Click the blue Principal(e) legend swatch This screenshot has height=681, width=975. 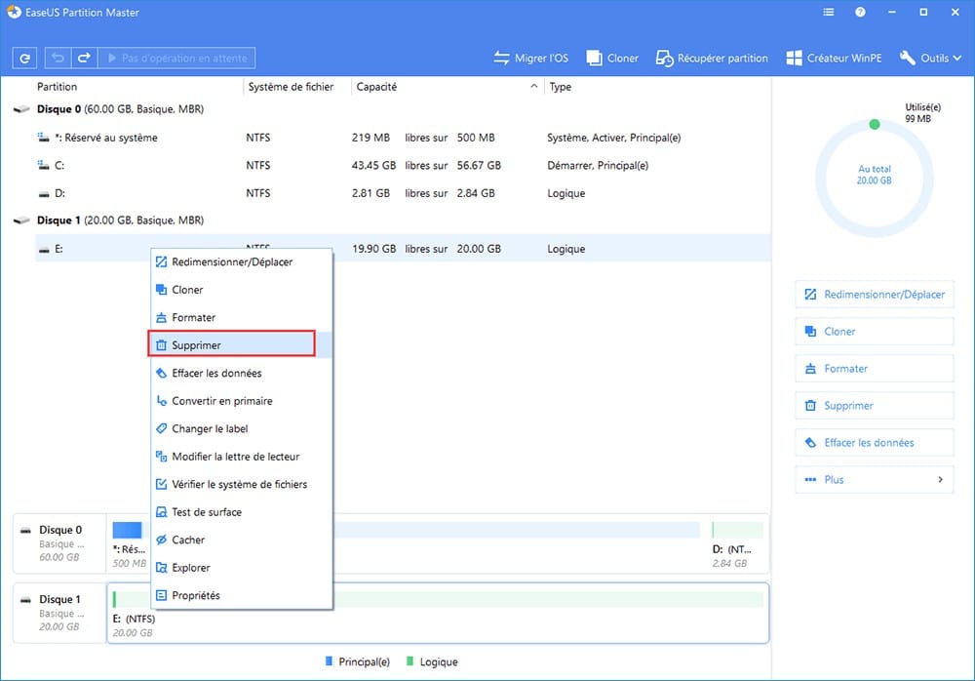329,661
